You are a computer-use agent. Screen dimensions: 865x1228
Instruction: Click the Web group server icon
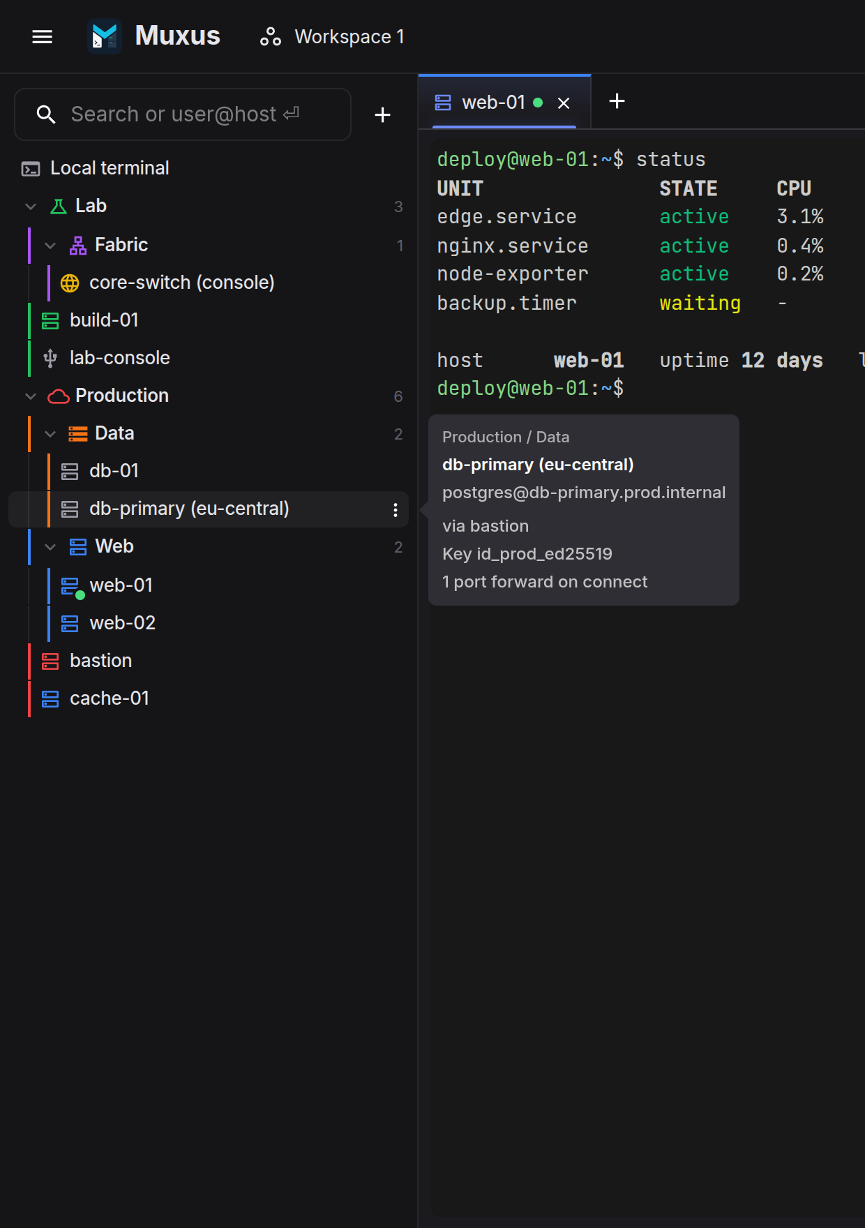[78, 546]
